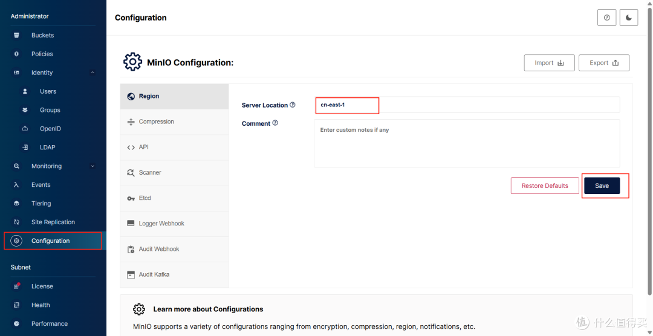
Task: Click the LDAP login icon
Action: (x=25, y=147)
